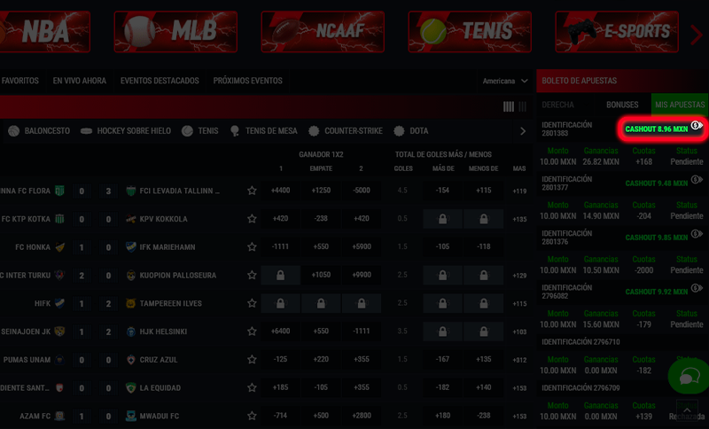
Task: Cash out 9.85 MXN on bet 2801376
Action: (x=656, y=238)
